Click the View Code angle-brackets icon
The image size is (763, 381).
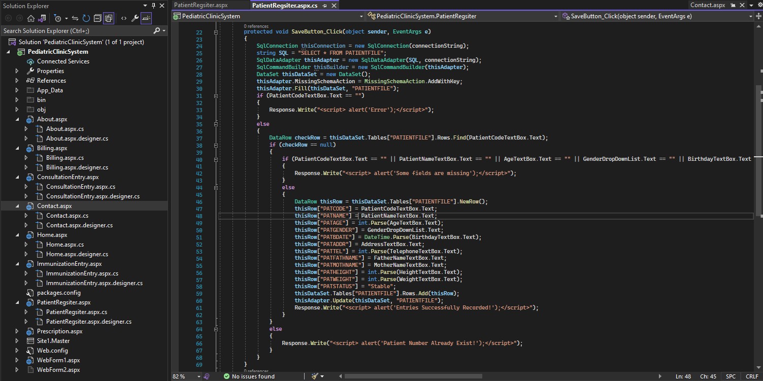(x=123, y=18)
